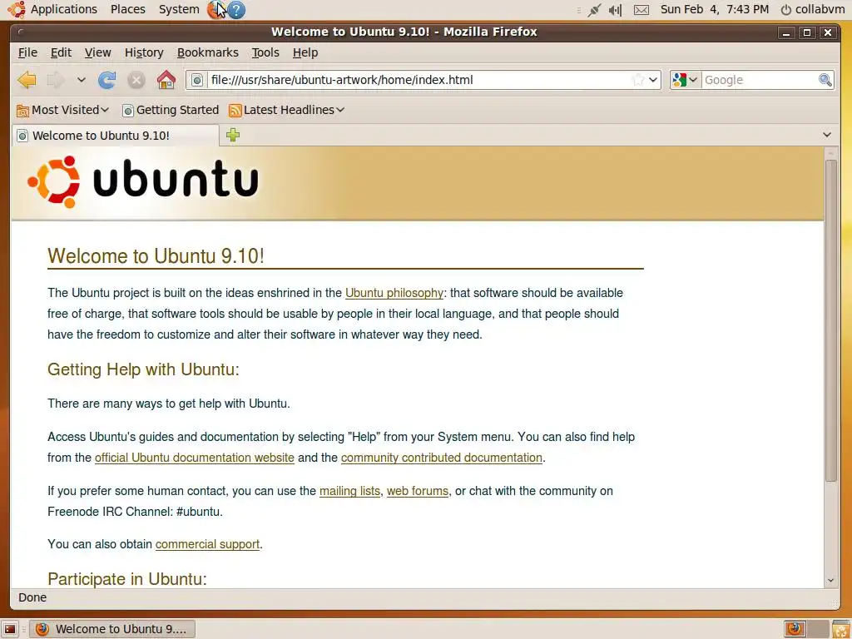
Task: Go to the Home page icon
Action: 166,80
